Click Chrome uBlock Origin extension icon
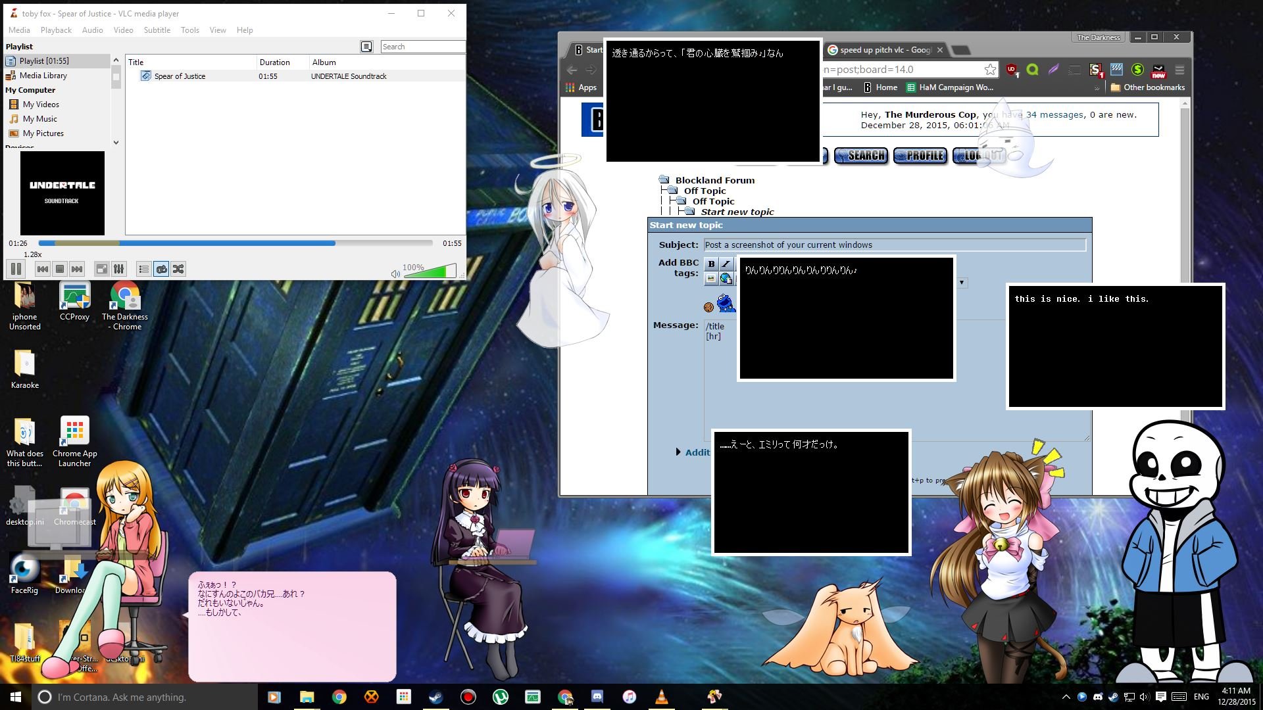The image size is (1263, 710). [x=1012, y=70]
